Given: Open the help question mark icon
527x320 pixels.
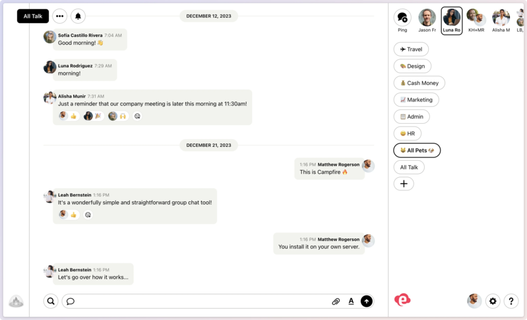Looking at the screenshot, I should tap(511, 301).
